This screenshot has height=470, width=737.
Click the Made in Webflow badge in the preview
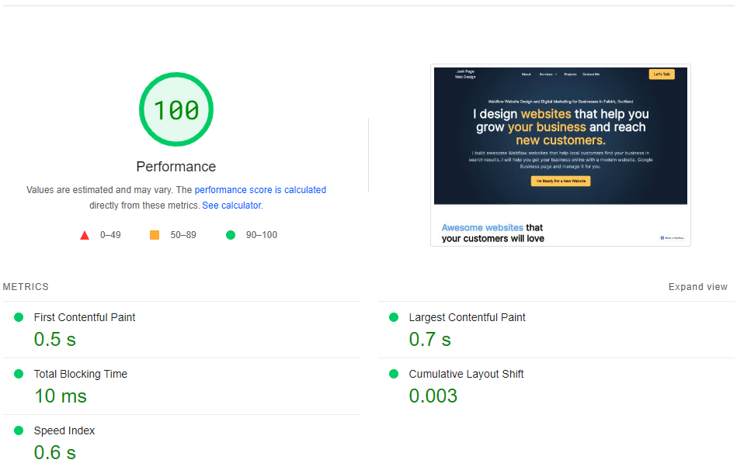tap(672, 238)
